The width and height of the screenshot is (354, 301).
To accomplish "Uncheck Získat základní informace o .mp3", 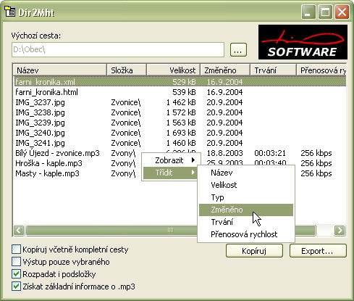I will tap(16, 286).
